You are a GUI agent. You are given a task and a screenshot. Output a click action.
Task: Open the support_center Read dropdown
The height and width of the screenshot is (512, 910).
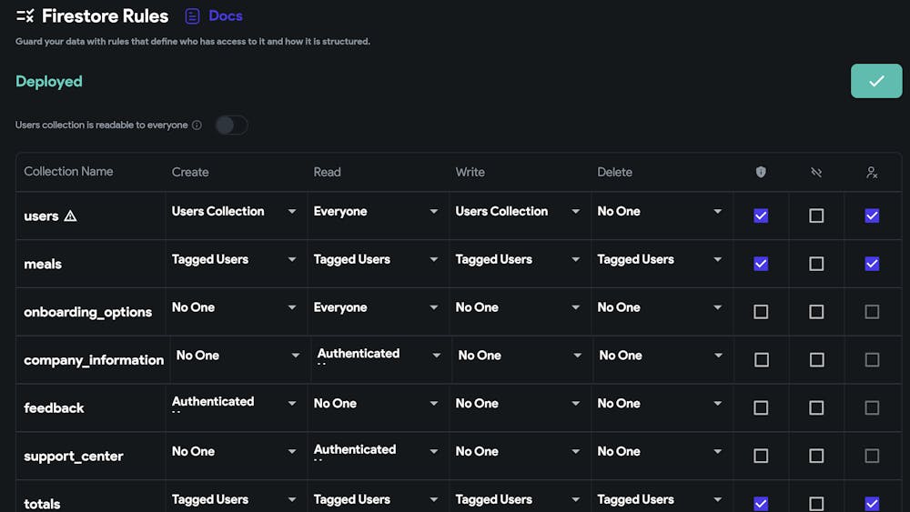[x=377, y=452]
